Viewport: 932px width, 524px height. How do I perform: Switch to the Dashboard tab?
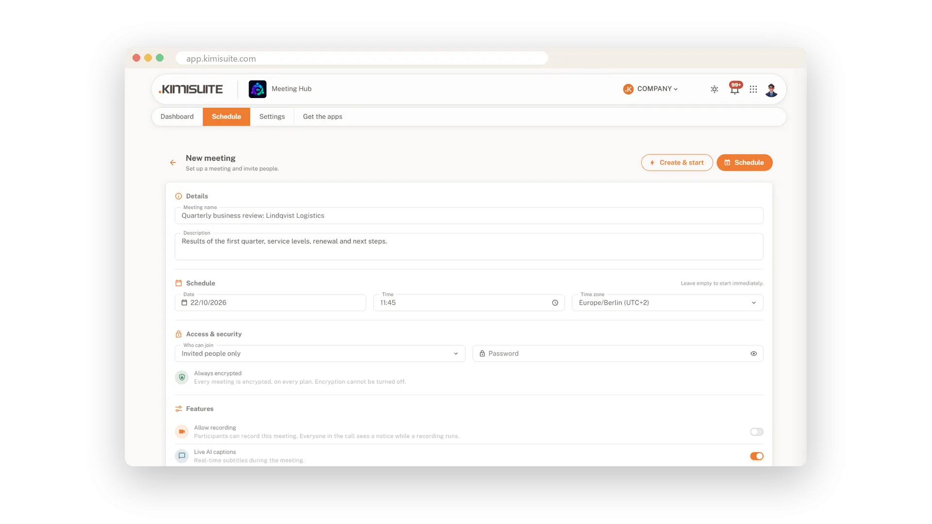(x=177, y=117)
